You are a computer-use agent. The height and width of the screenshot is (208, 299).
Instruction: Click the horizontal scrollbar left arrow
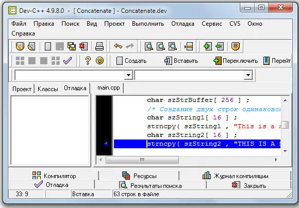(x=101, y=160)
